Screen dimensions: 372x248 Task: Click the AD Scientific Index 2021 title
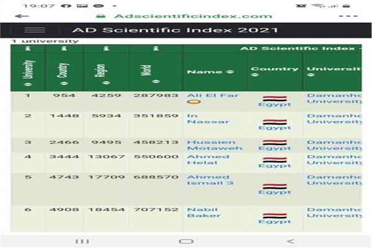coord(175,30)
